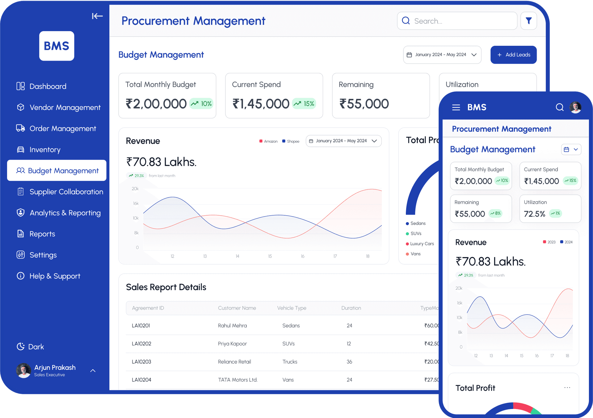Viewport: 593px width, 418px height.
Task: Expand the Arjun Prakash profile chevron
Action: pos(93,370)
